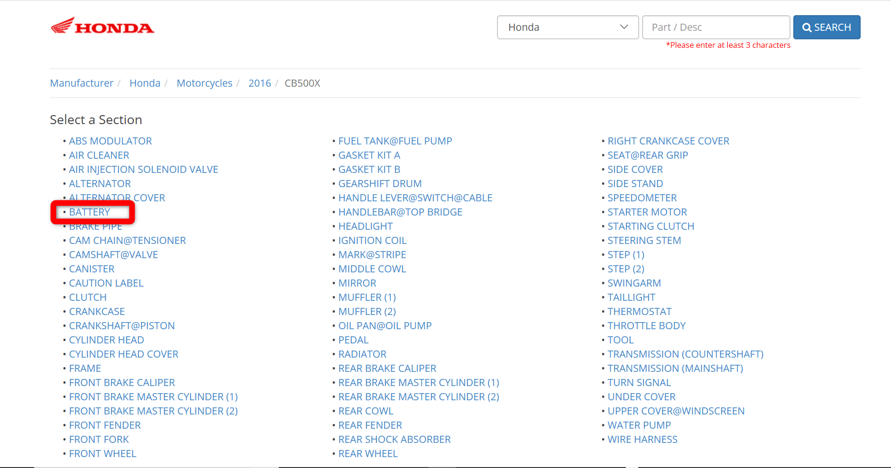
Task: Select the IGNITION COIL section
Action: pyautogui.click(x=373, y=241)
